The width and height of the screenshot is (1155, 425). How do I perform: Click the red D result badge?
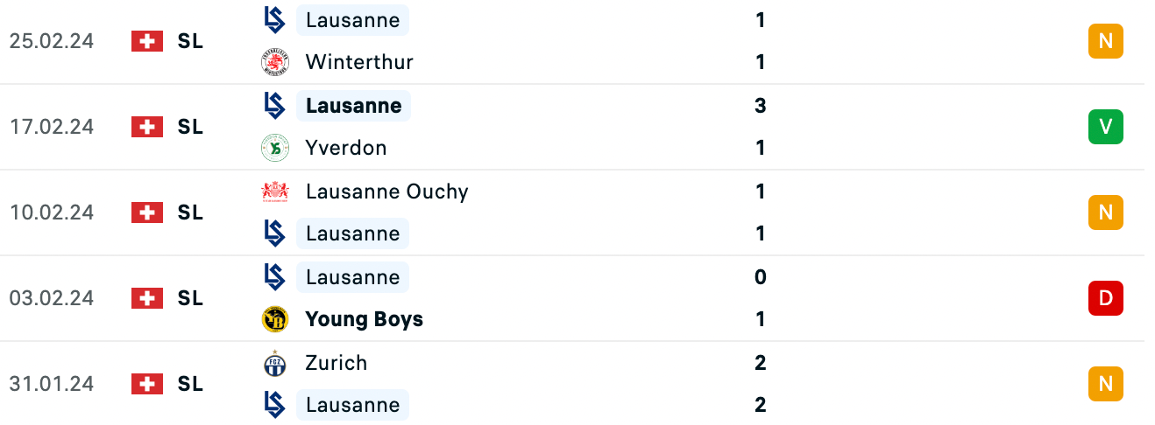pyautogui.click(x=1106, y=298)
